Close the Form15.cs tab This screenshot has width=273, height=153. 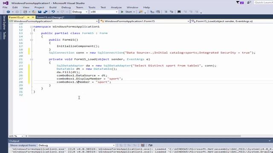point(33,17)
